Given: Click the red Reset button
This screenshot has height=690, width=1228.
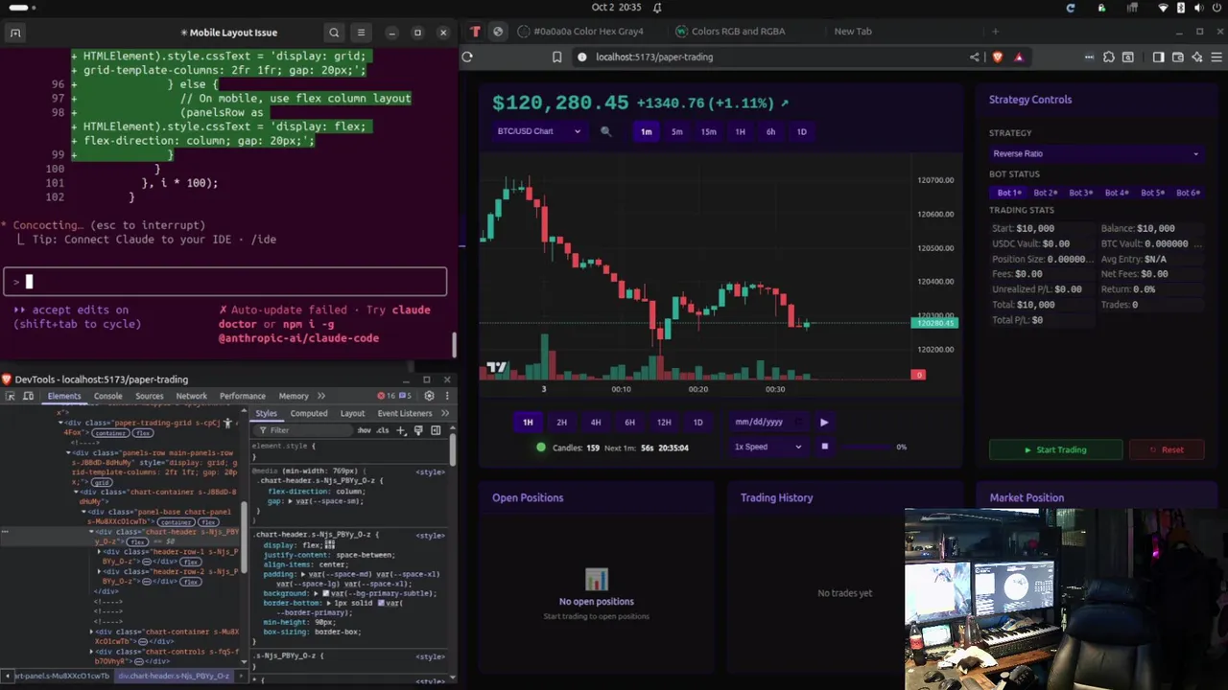Looking at the screenshot, I should tap(1166, 449).
